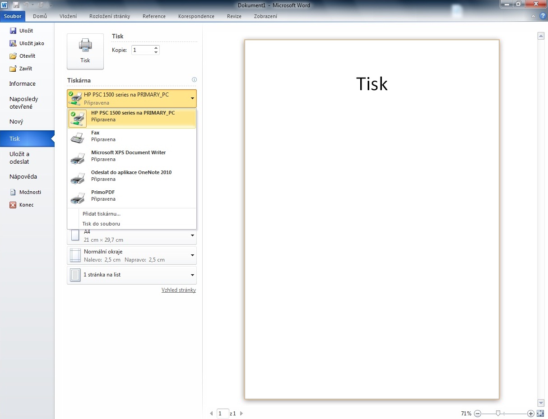The width and height of the screenshot is (548, 419).
Task: Click the Kopie number input field
Action: pos(142,50)
